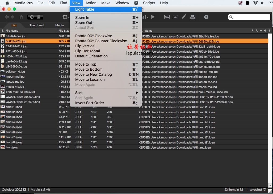273x194 pixels.
Task: Click the magnifier icon in search box
Action: pyautogui.click(x=231, y=17)
